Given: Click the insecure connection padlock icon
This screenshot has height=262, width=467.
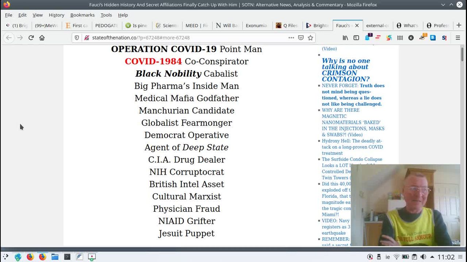Looking at the screenshot, I should (x=86, y=37).
